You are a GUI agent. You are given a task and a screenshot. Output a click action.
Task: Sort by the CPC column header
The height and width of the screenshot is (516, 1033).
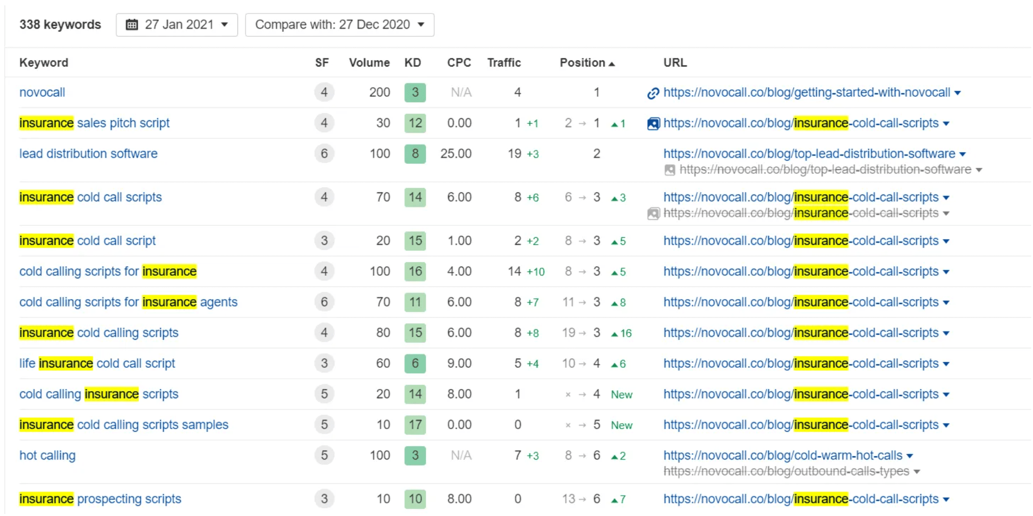tap(459, 63)
